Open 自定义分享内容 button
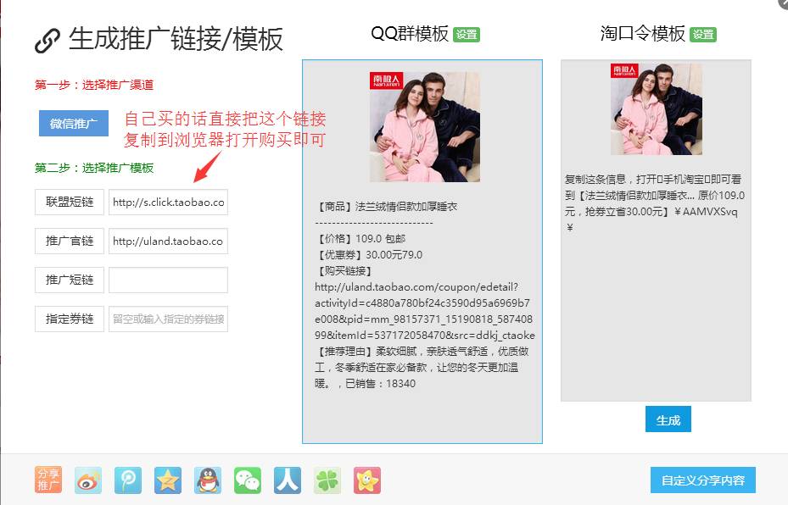This screenshot has width=788, height=505. (x=702, y=480)
